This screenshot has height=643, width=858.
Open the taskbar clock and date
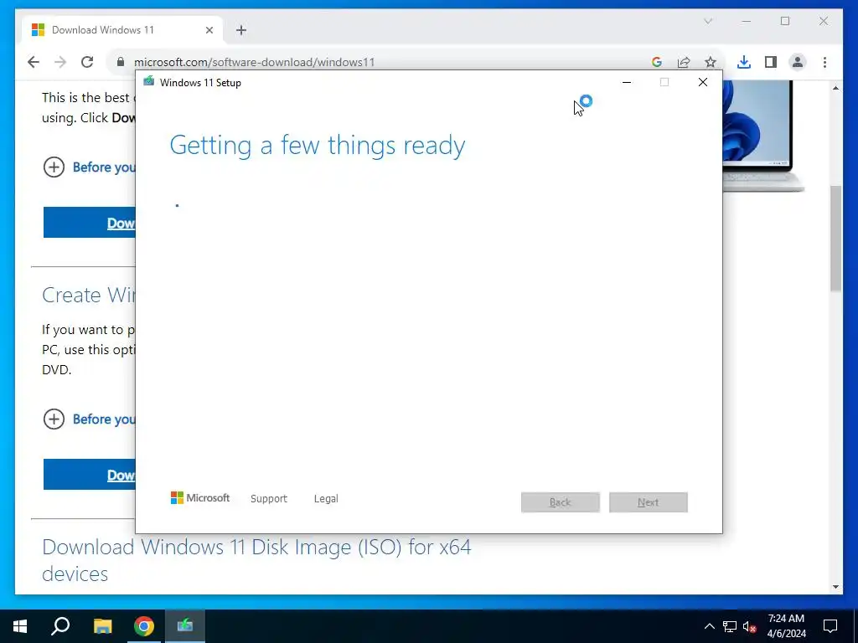click(786, 626)
